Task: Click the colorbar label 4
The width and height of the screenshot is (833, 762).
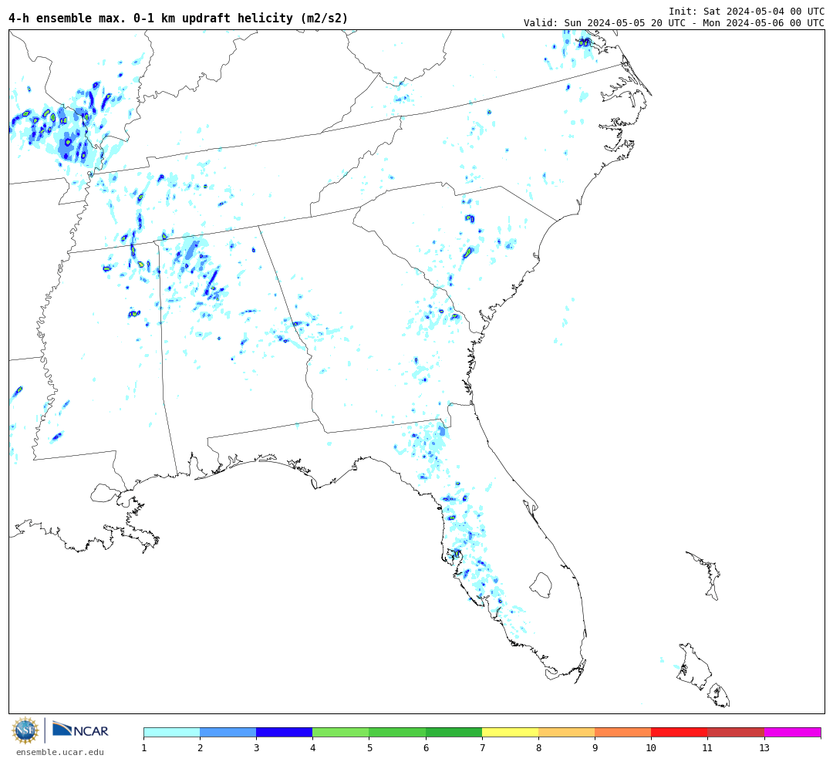Action: [x=312, y=748]
